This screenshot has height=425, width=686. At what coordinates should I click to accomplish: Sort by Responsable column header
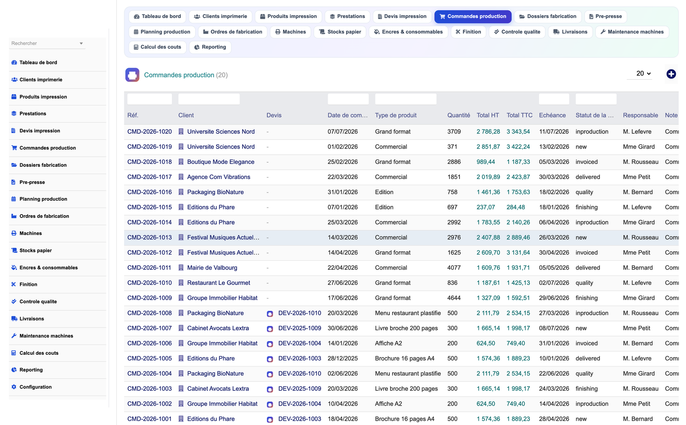click(x=640, y=115)
